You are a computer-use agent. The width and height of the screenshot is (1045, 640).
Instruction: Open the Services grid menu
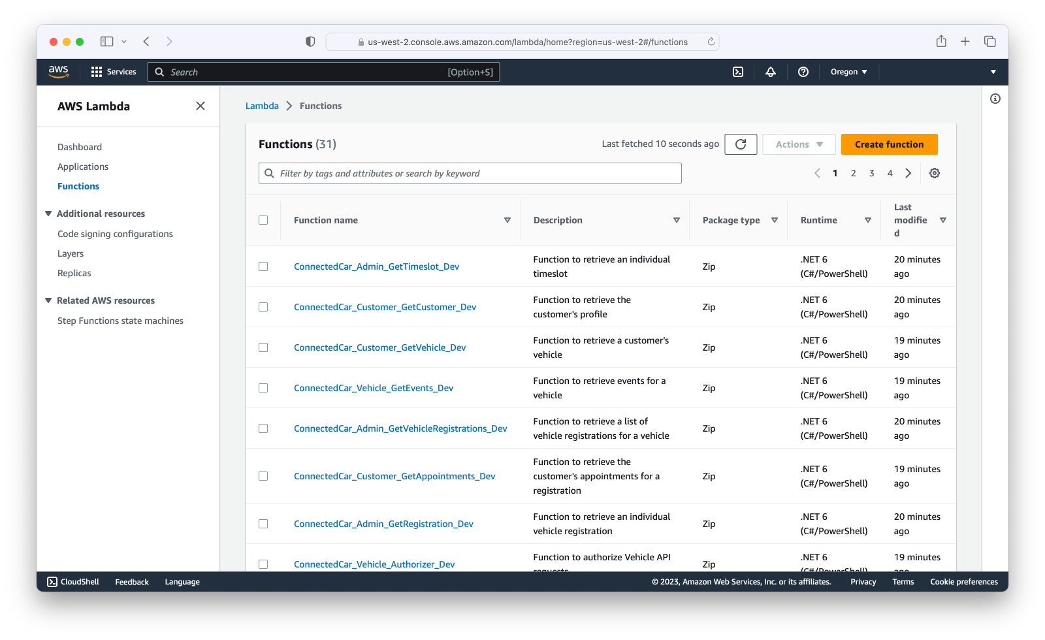(x=114, y=72)
